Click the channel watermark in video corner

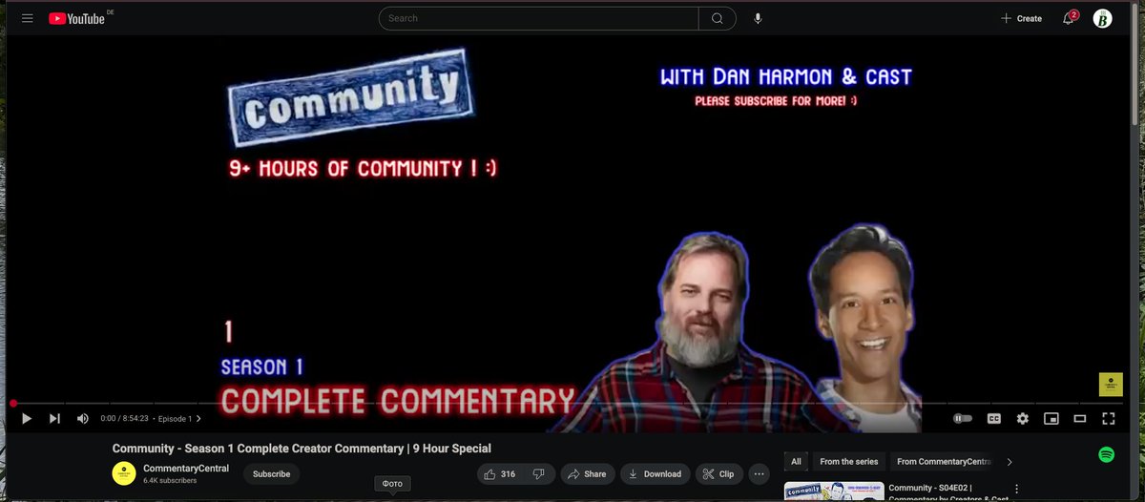coord(1111,384)
